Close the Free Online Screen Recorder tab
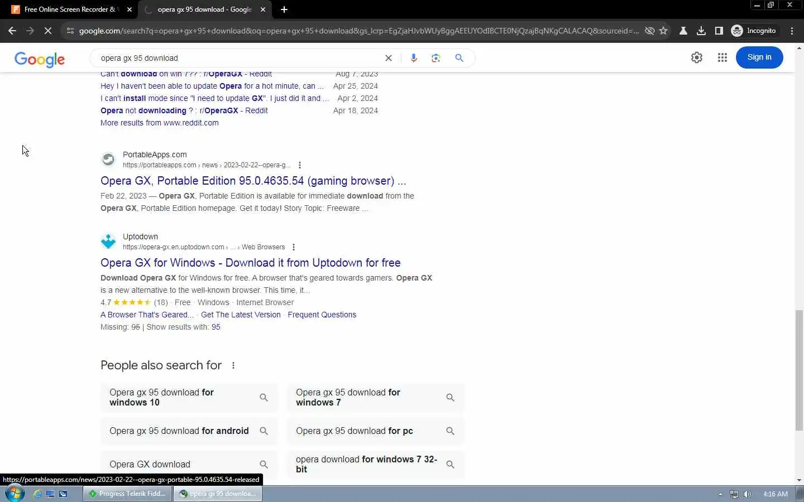804x502 pixels. [x=130, y=9]
